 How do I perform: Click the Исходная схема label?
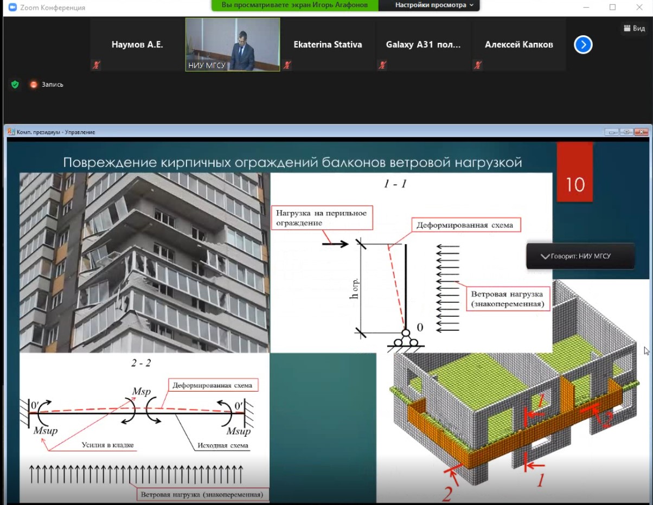223,446
